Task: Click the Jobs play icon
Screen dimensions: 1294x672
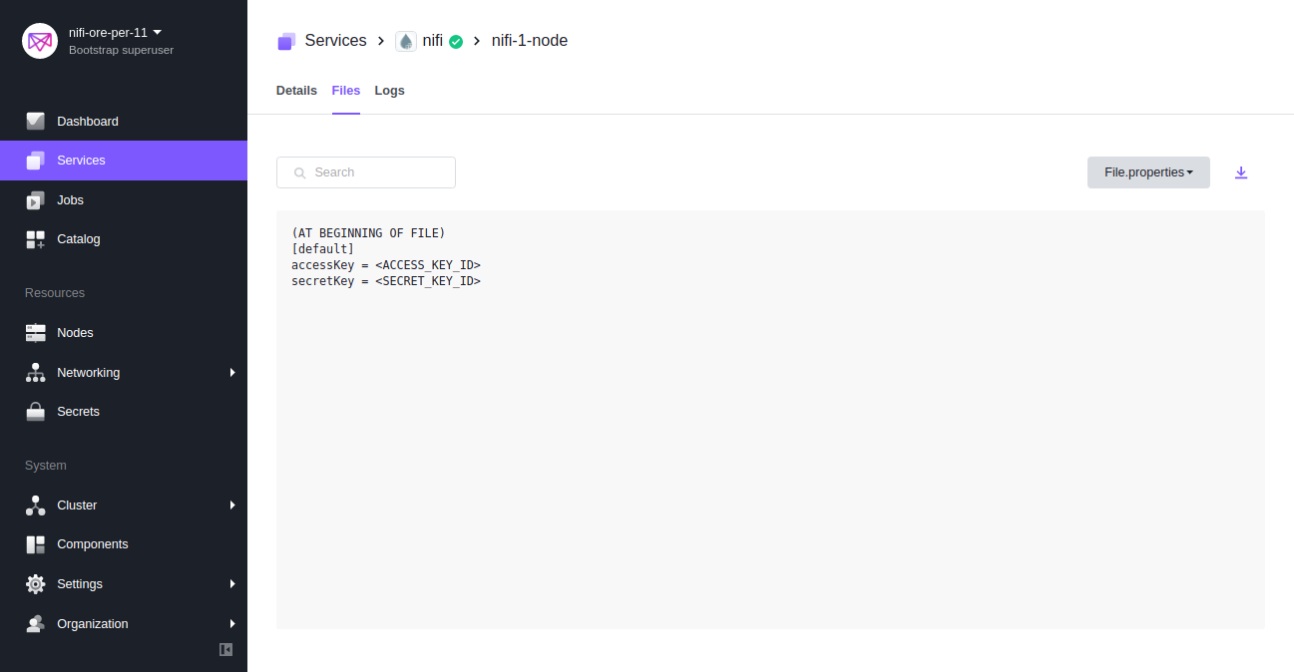Action: tap(36, 200)
